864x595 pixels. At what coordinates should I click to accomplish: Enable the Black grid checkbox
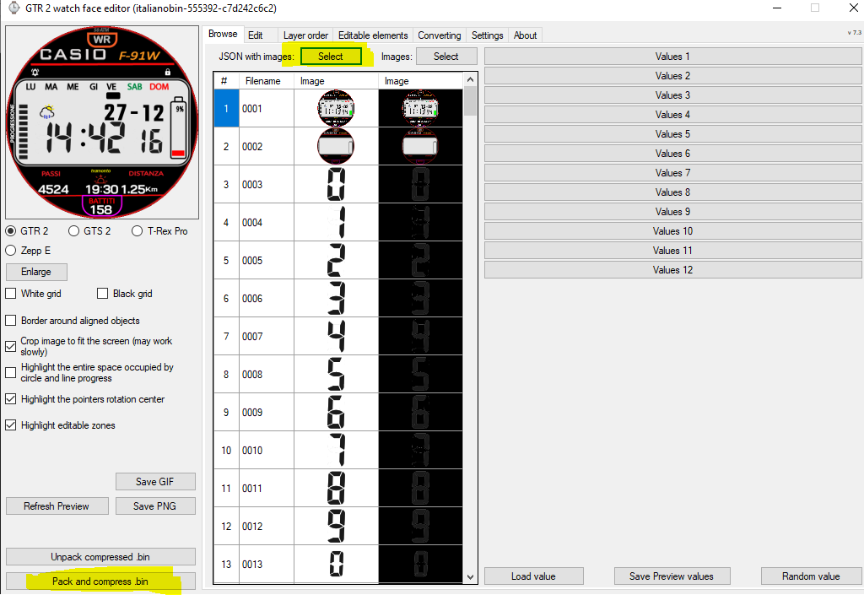[x=102, y=293]
